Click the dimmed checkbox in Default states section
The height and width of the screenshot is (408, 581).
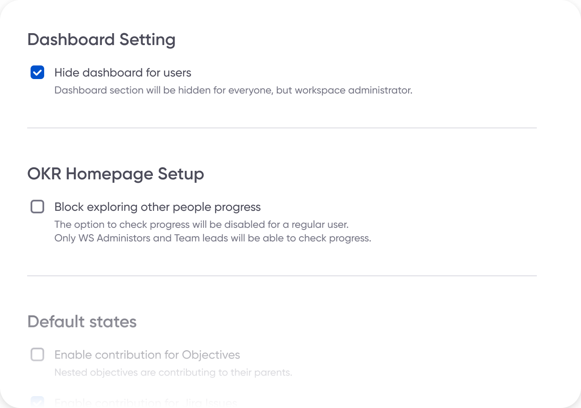pyautogui.click(x=37, y=354)
